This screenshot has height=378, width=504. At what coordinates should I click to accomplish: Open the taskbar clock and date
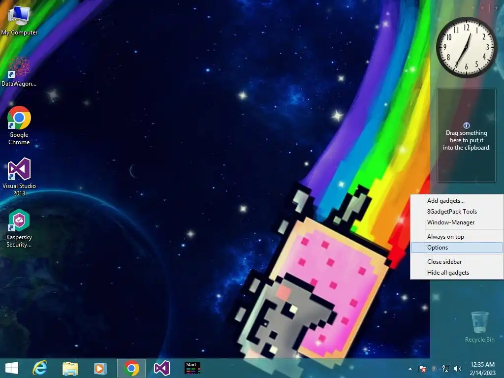coord(482,369)
